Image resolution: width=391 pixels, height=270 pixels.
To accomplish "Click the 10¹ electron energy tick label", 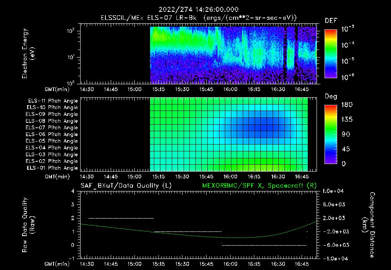I will coord(71,57).
